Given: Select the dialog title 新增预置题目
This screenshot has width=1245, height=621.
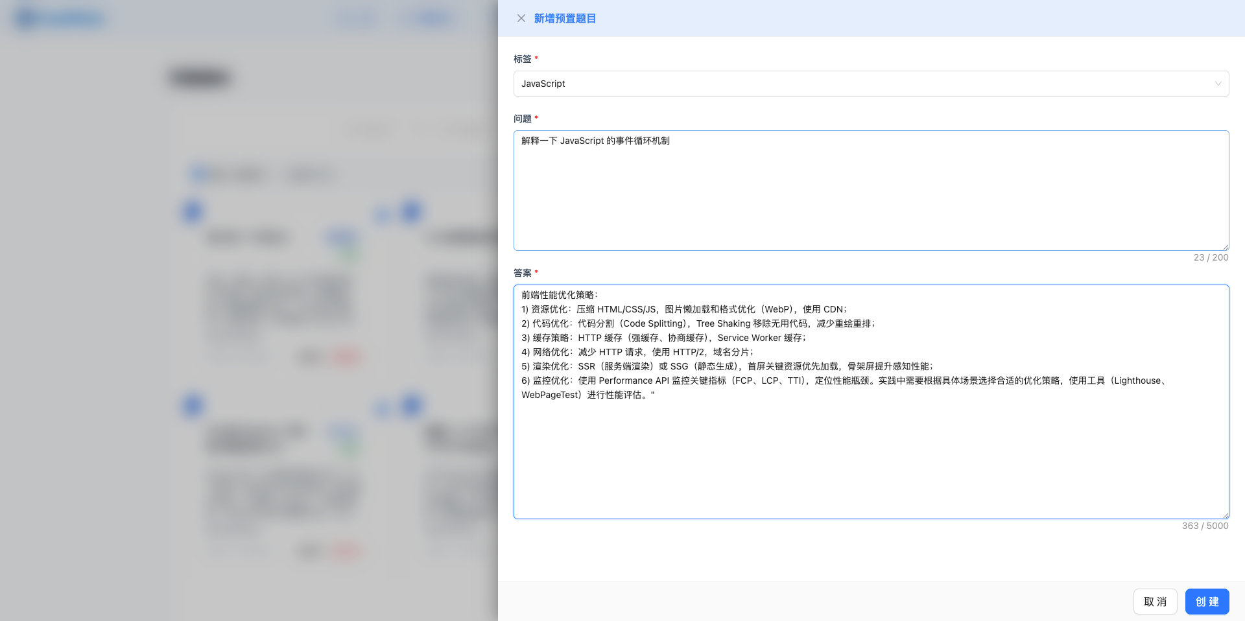Looking at the screenshot, I should click(x=565, y=18).
